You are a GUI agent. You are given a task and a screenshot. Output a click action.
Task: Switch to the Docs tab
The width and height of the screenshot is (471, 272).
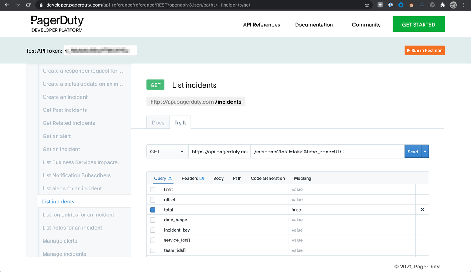[x=158, y=122]
